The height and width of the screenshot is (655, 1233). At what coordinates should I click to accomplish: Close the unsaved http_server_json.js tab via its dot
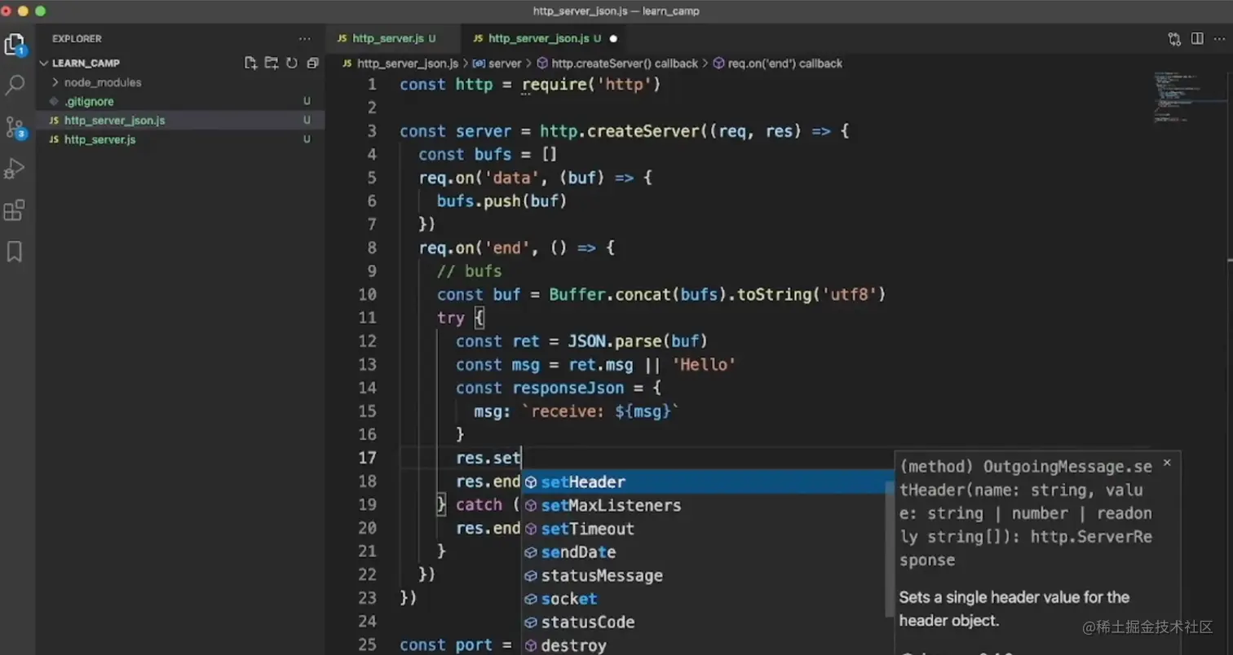click(x=613, y=38)
